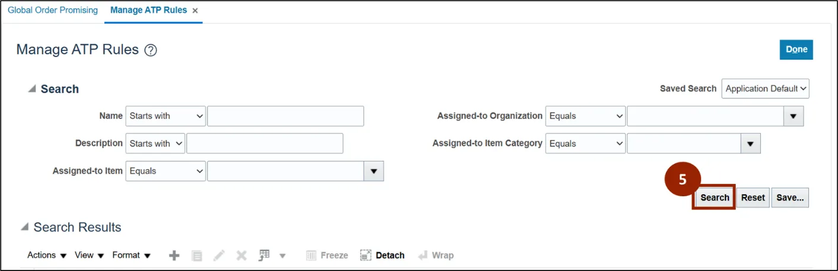Screen dimensions: 838x271
Task: Collapse the Search section
Action: tap(31, 89)
